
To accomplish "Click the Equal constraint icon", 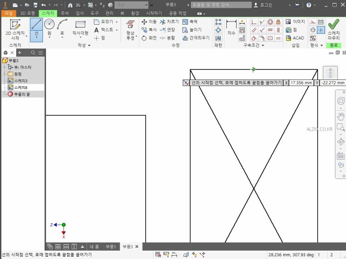I will (278, 38).
